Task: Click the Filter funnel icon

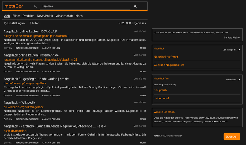Action: click(x=30, y=23)
